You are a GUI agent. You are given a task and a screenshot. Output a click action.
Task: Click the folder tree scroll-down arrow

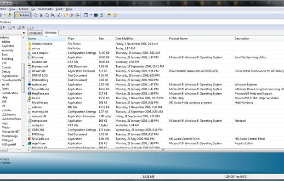coord(23,146)
